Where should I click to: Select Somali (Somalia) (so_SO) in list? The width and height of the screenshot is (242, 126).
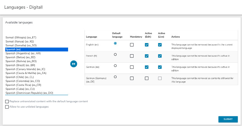coord(36,46)
